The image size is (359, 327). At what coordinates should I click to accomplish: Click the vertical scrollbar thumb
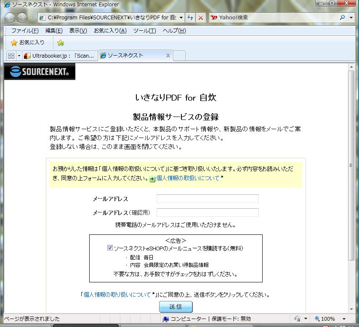pyautogui.click(x=351, y=165)
